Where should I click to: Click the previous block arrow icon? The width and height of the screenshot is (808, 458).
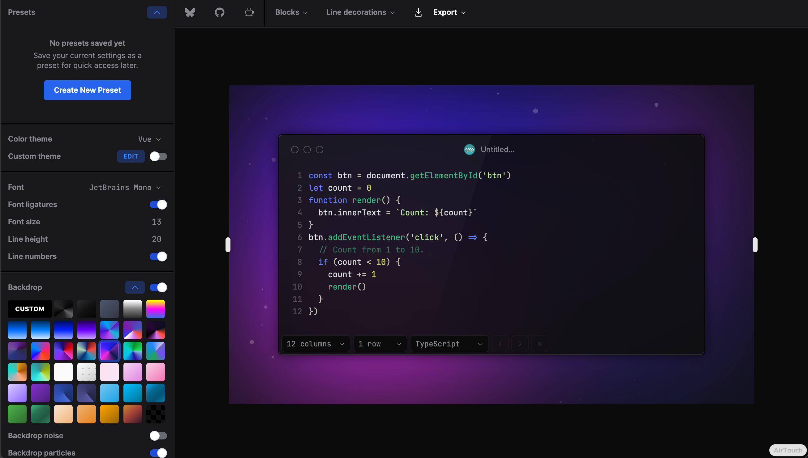500,344
